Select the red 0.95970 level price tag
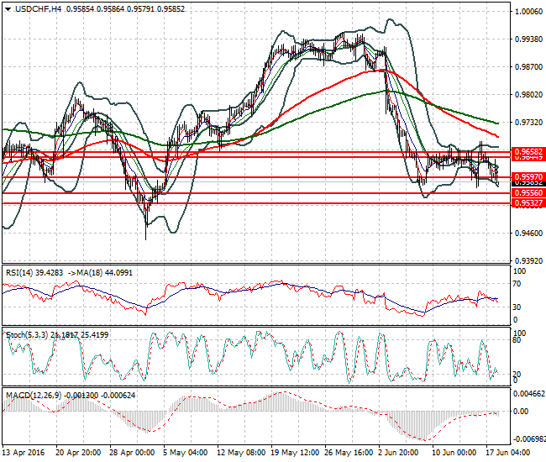 (x=528, y=177)
